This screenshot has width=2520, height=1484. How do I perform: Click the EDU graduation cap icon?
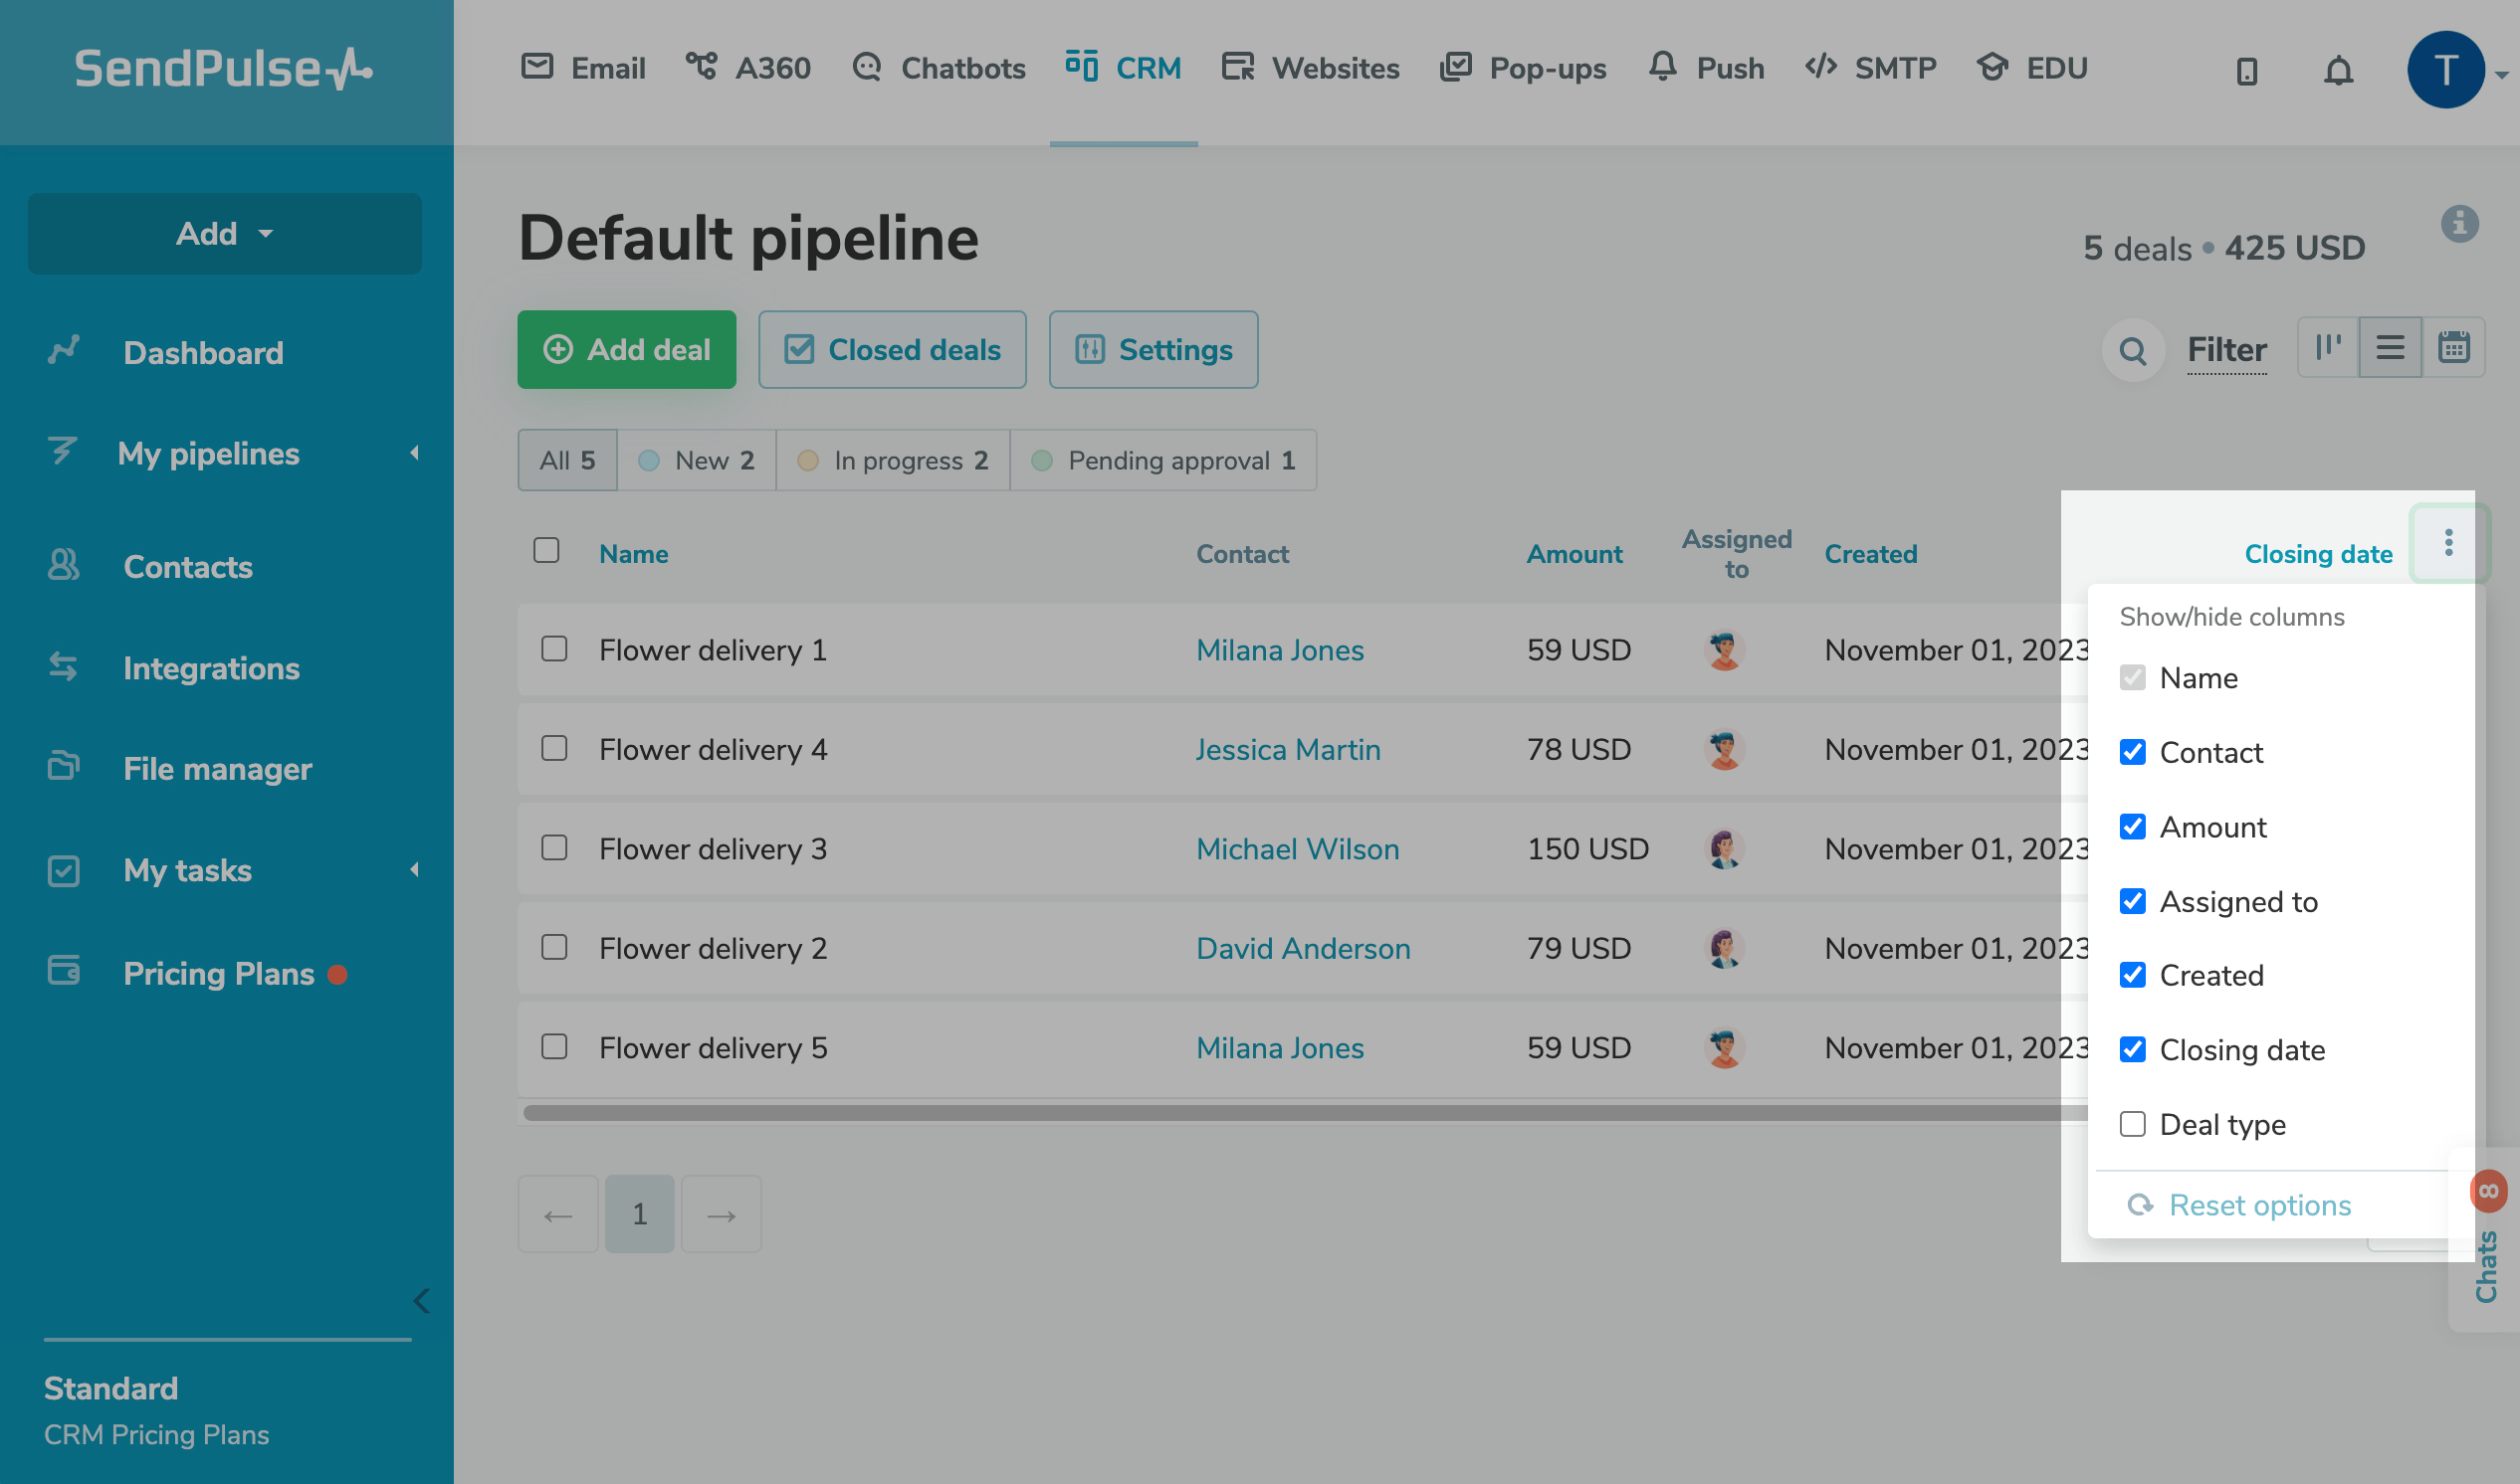tap(1993, 67)
